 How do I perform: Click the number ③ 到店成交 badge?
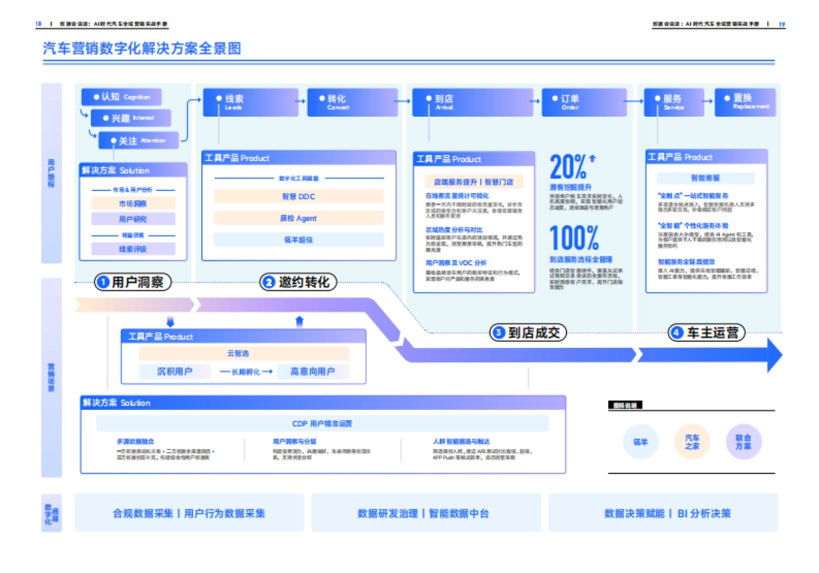click(x=529, y=334)
